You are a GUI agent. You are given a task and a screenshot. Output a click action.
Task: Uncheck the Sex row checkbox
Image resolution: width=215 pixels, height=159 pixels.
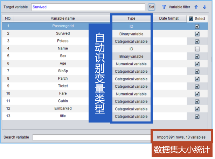point(197,57)
